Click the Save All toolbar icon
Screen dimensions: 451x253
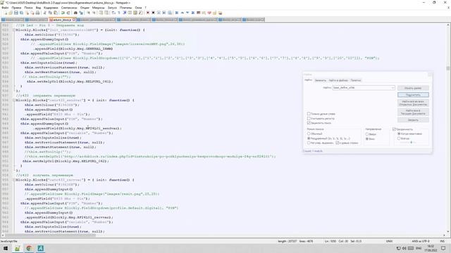(21, 13)
